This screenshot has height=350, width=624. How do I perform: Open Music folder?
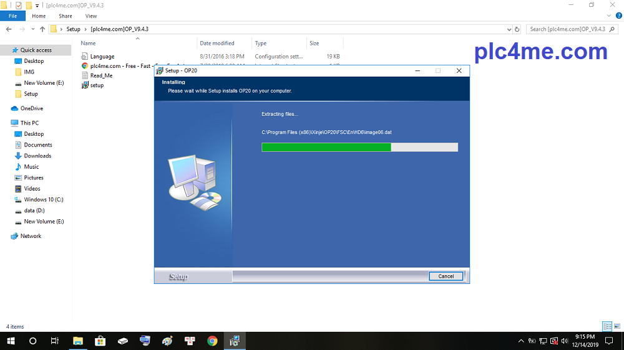pos(31,167)
